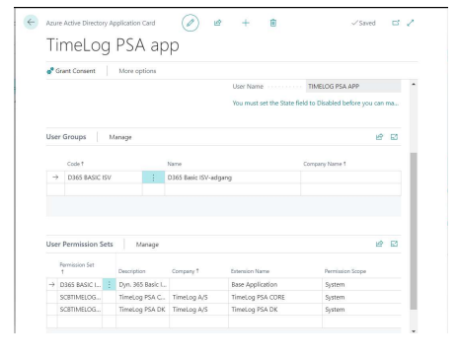Screen dimensions: 458x359
Task: Sort by Permission Set column header
Action: click(x=77, y=268)
